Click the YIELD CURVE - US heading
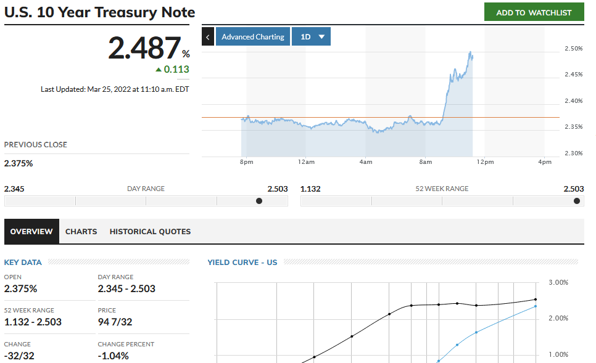The image size is (596, 363). tap(242, 263)
